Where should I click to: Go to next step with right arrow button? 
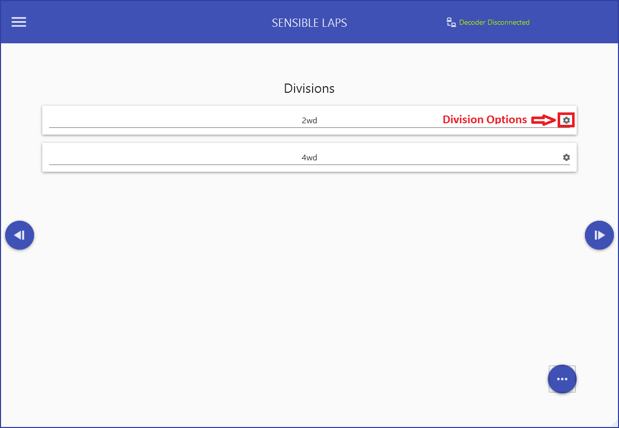(x=599, y=236)
